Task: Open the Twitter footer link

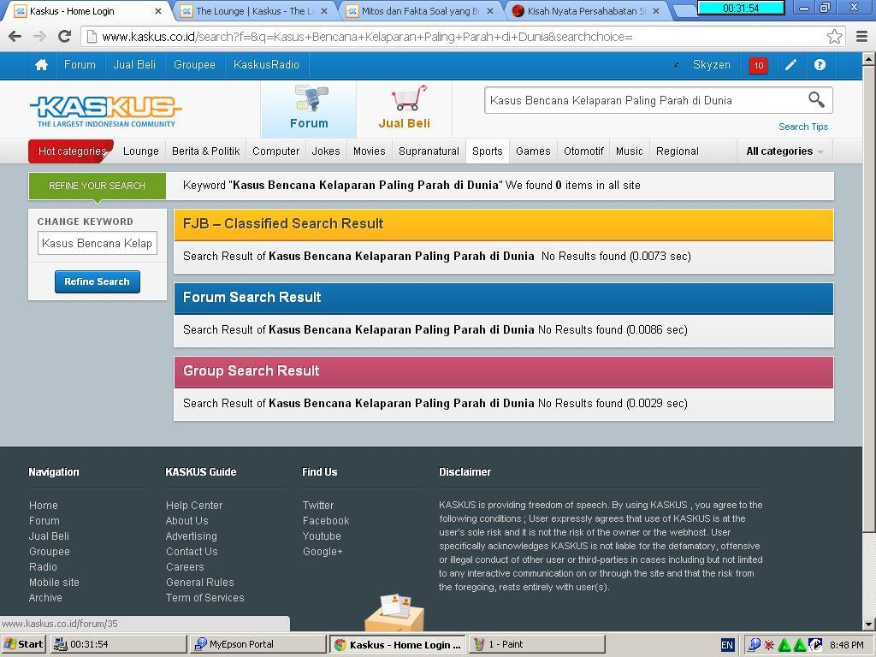Action: pos(318,505)
